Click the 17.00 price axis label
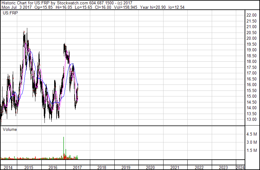Screen dimensions: 260x170 pyautogui.click(x=251, y=73)
